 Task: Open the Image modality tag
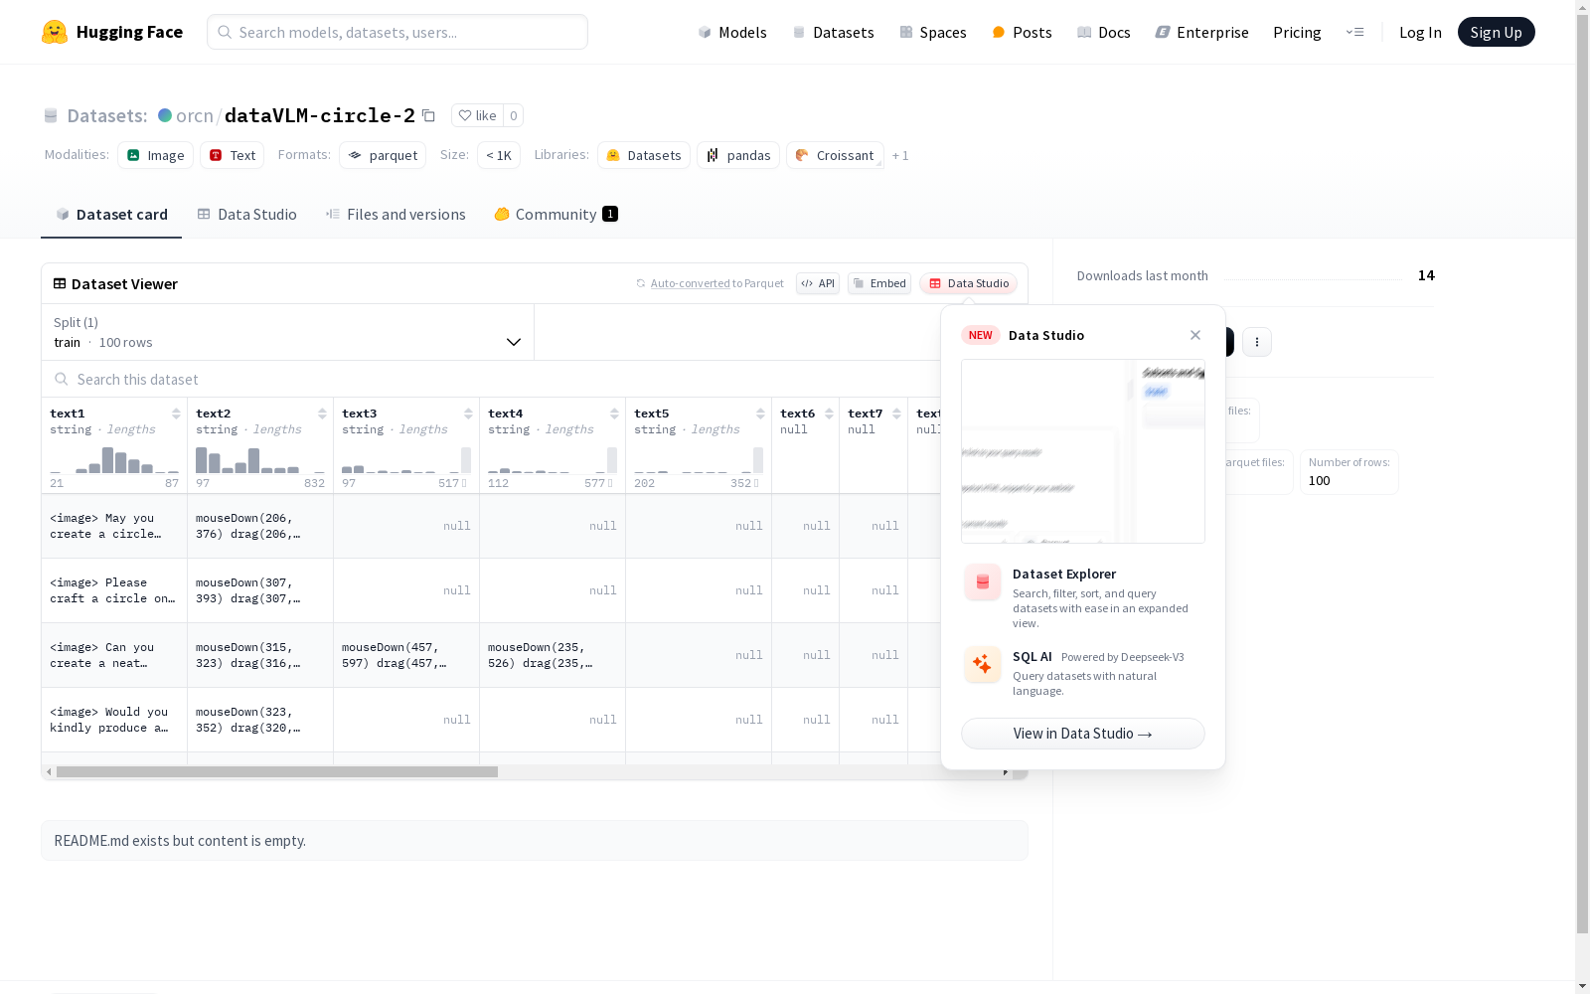coord(155,155)
